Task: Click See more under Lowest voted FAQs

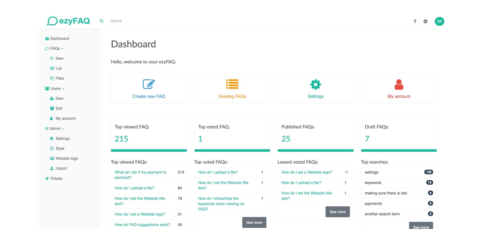Action: point(337,212)
